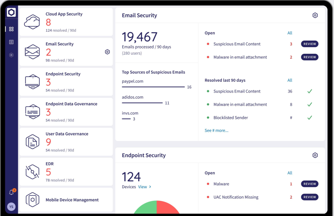334x216 pixels.
Task: Open the notifications bell icon
Action: click(12, 192)
